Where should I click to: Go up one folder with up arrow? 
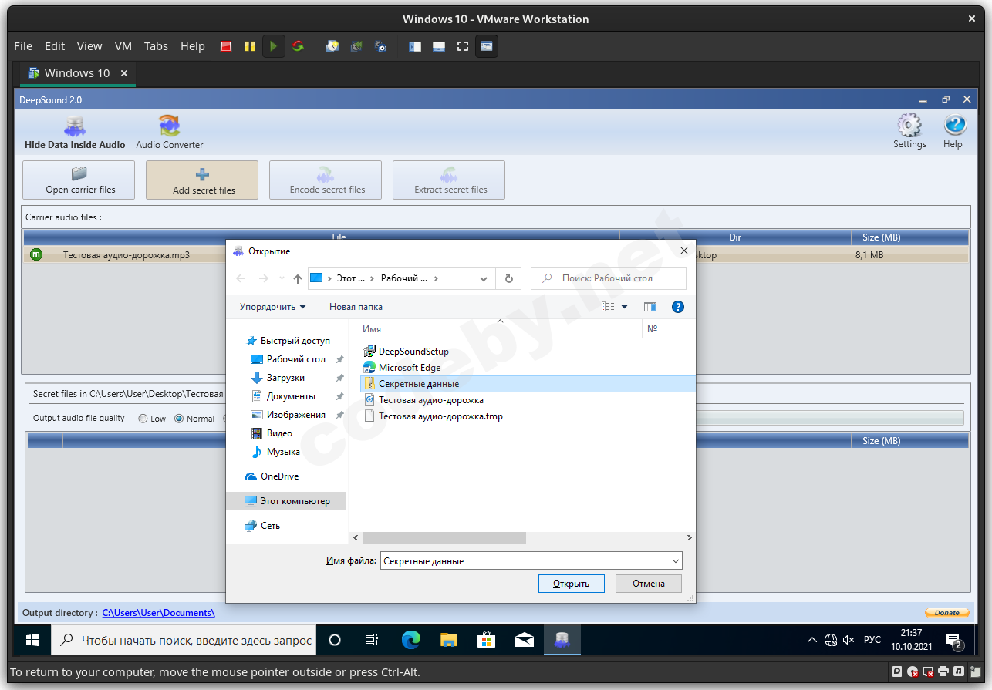(298, 279)
